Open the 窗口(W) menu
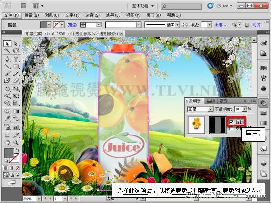 [x=153, y=15]
